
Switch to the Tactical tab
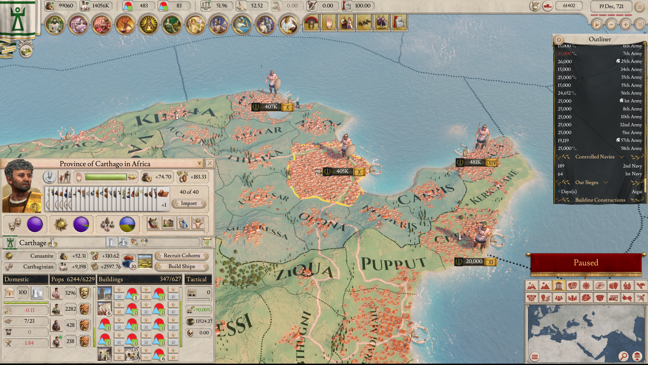click(198, 279)
